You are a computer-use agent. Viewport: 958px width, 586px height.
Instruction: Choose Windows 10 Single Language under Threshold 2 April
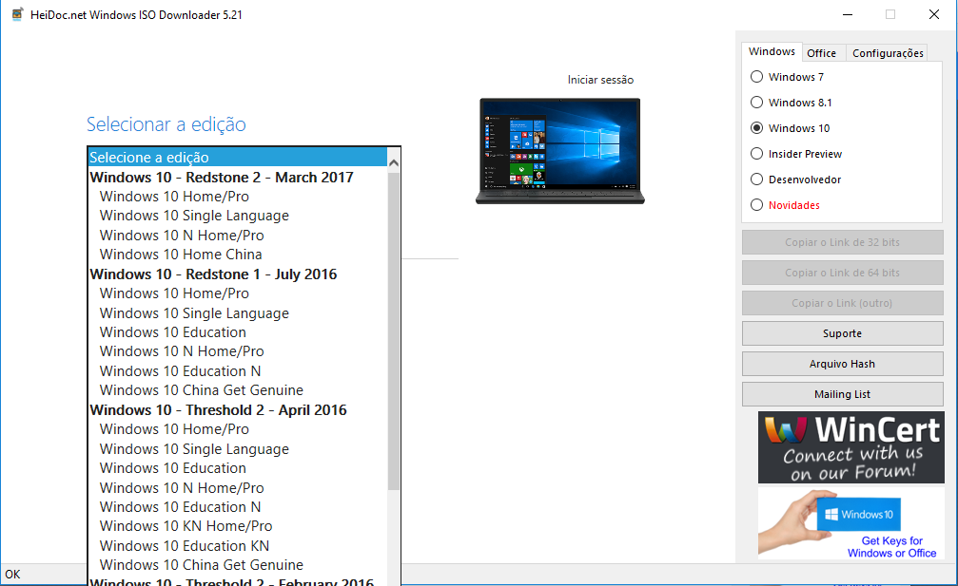[238, 449]
